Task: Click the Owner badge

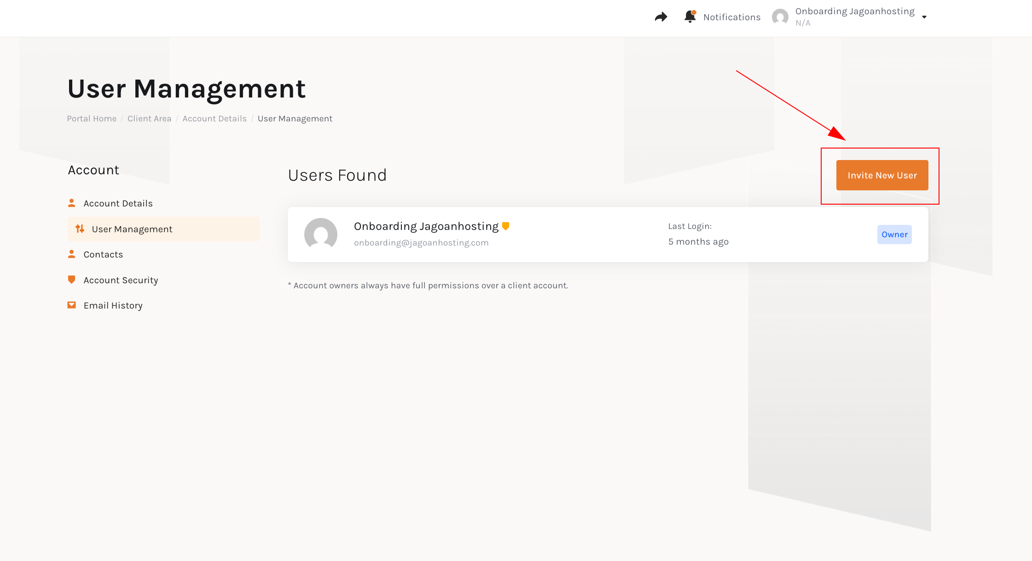Action: click(894, 235)
